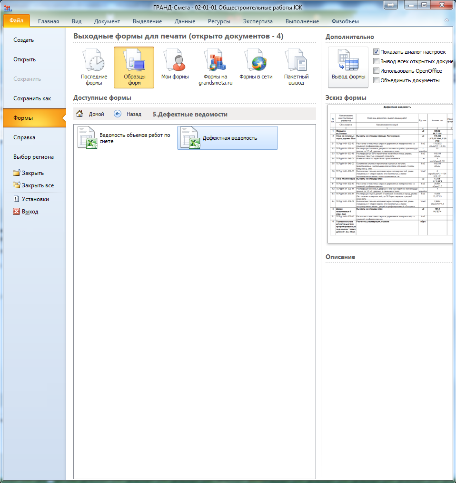Uncheck Показать диалог настроек checkbox
Screen dimensions: 456x483
click(376, 52)
